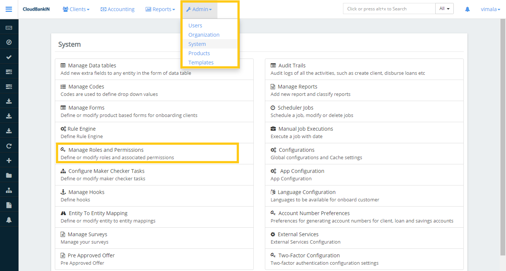Click the notification bell near the search bar
Image resolution: width=506 pixels, height=271 pixels.
[467, 9]
